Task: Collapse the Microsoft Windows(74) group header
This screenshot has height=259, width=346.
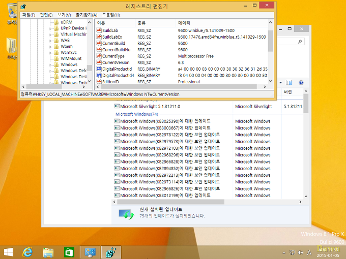Action: [137, 114]
